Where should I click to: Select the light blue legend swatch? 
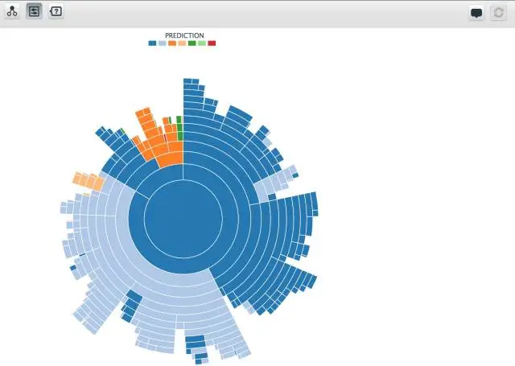click(x=163, y=43)
